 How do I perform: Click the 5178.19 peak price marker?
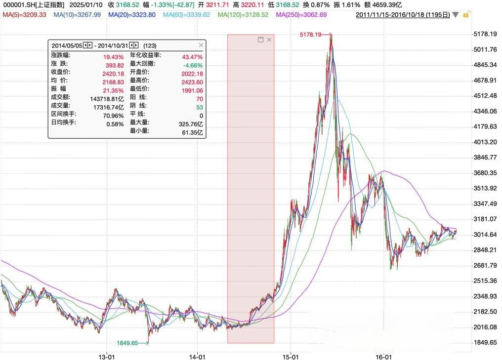coord(310,34)
